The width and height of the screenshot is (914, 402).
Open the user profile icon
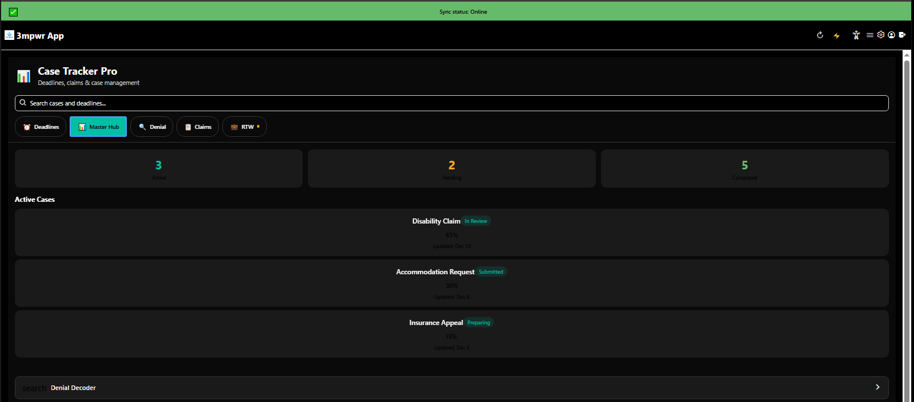(x=891, y=35)
